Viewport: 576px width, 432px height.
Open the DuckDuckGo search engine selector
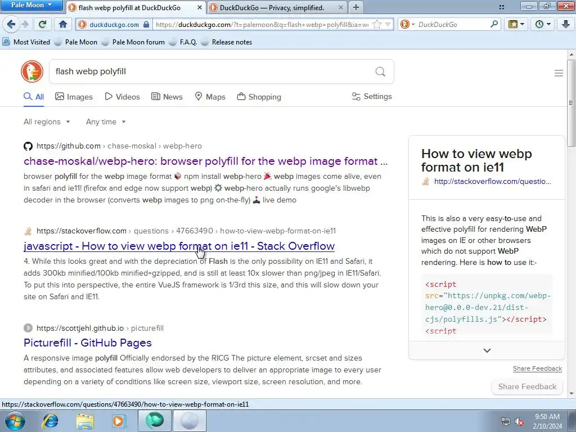[407, 24]
